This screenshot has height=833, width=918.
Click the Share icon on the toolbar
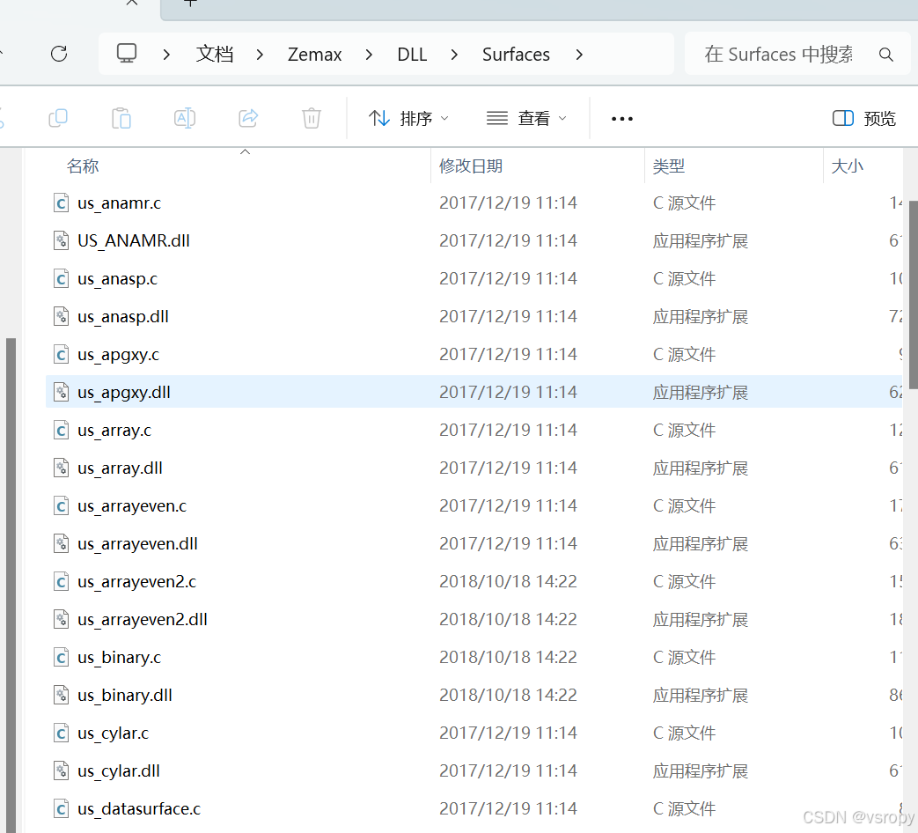click(x=247, y=118)
